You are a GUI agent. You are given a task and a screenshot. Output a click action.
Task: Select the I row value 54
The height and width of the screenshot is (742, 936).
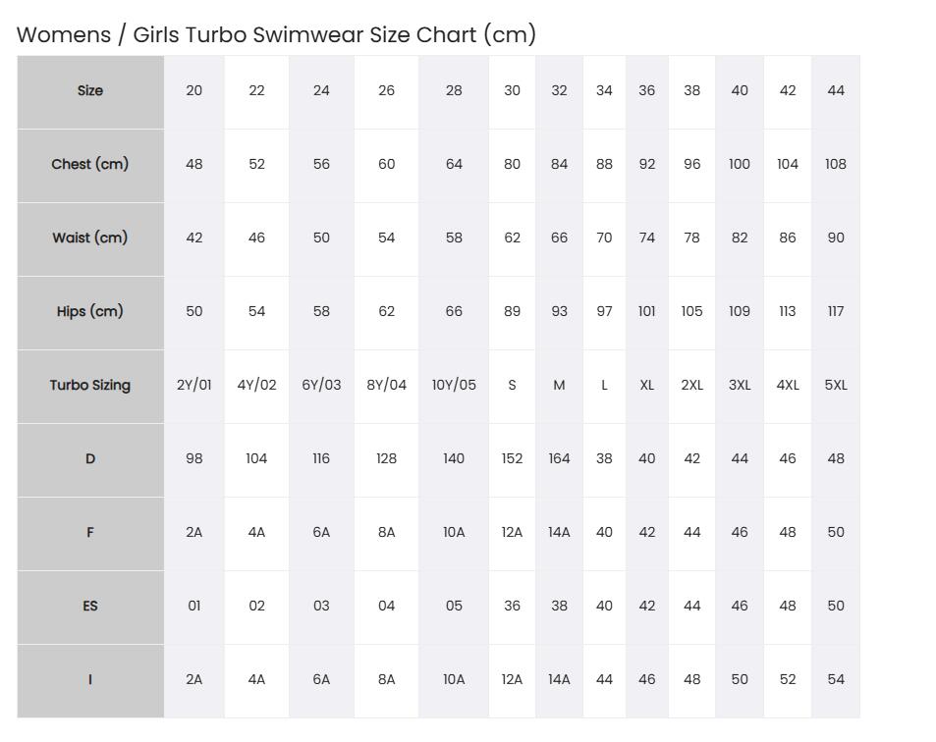click(x=836, y=680)
